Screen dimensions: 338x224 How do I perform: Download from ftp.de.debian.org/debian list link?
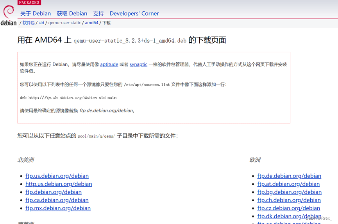tap(289, 176)
